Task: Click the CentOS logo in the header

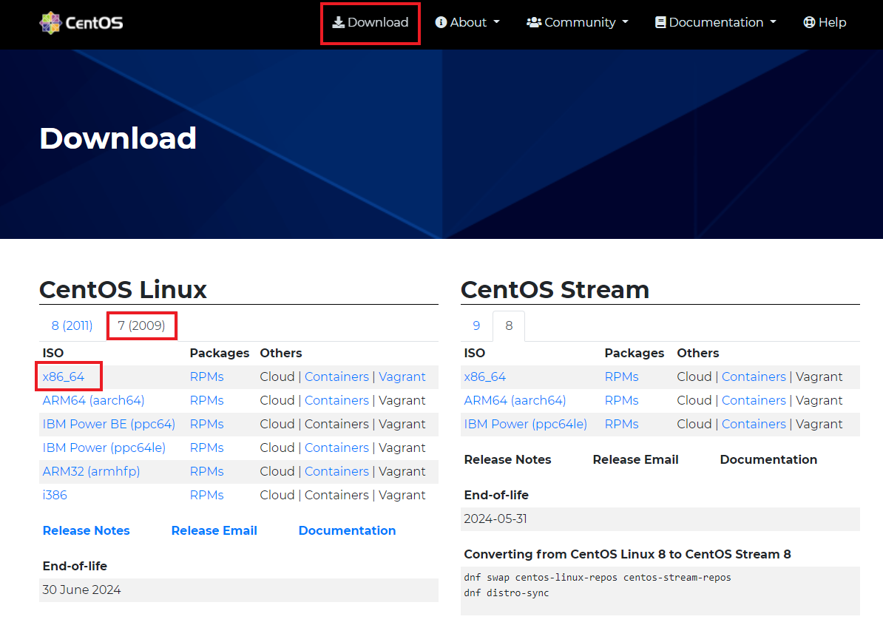Action: [81, 22]
